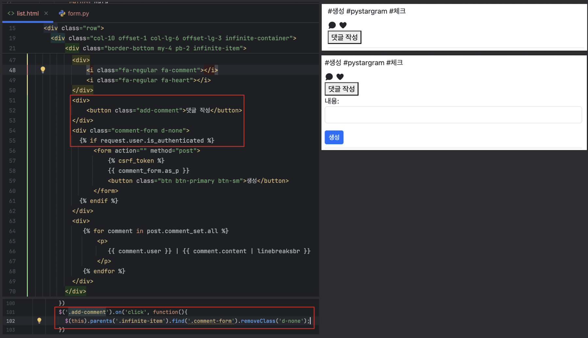Click the blue 생성 submit button

click(x=334, y=137)
